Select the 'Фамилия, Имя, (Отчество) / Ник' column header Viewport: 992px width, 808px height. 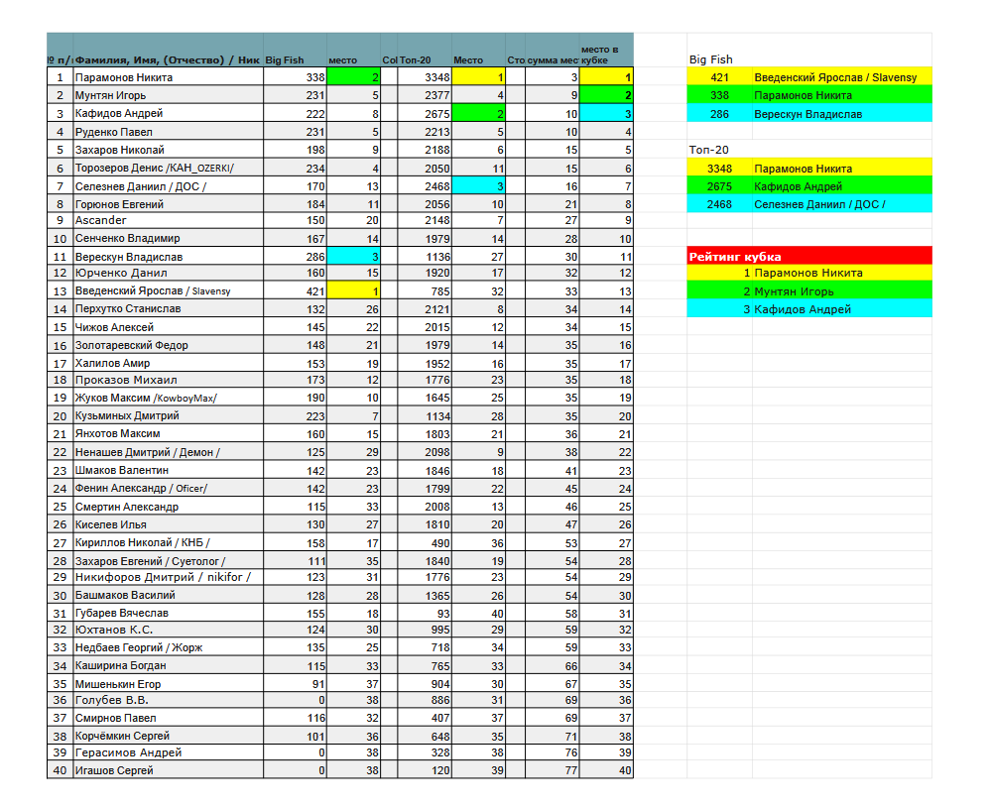pyautogui.click(x=168, y=59)
